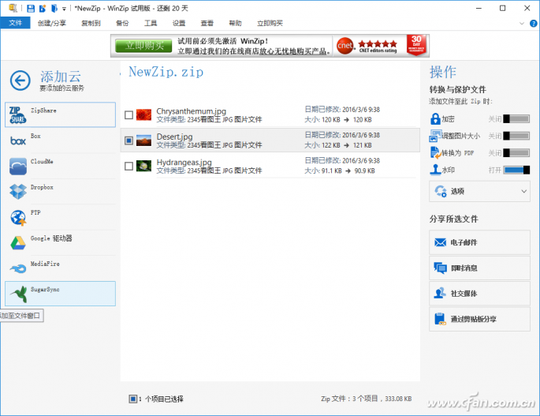
Task: Pick the MediaFire service icon
Action: 18,268
